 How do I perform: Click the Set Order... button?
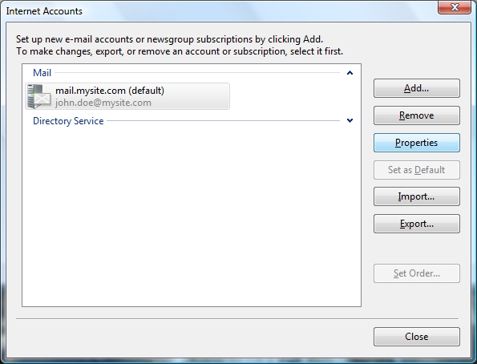pos(416,273)
